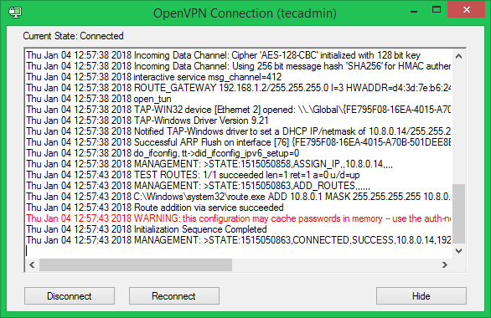This screenshot has height=318, width=491.
Task: Close the OpenVPN Connection window
Action: tap(466, 10)
